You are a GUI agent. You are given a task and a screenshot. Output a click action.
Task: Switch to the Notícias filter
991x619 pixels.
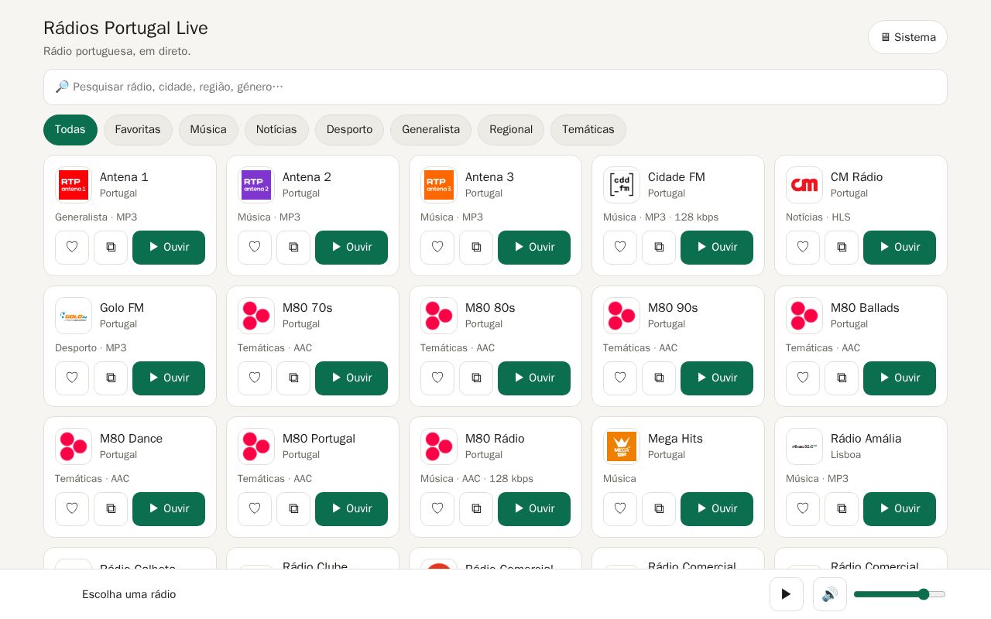276,130
